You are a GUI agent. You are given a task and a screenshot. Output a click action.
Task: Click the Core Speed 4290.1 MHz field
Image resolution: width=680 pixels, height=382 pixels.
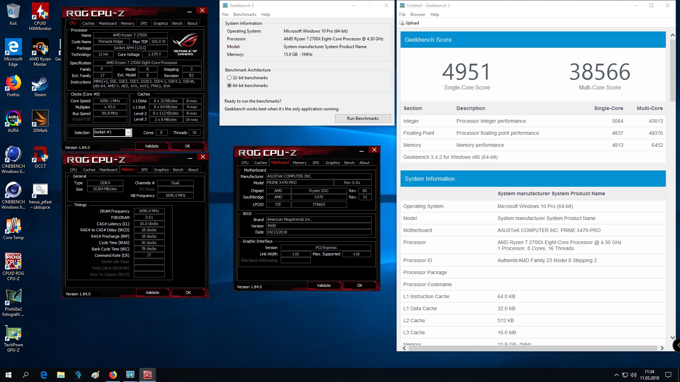point(110,101)
